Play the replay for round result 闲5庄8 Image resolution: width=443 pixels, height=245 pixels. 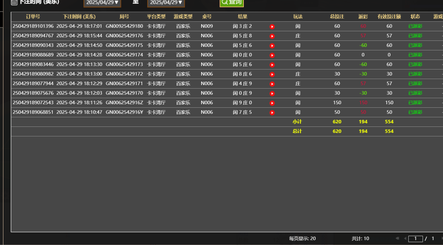point(272,36)
